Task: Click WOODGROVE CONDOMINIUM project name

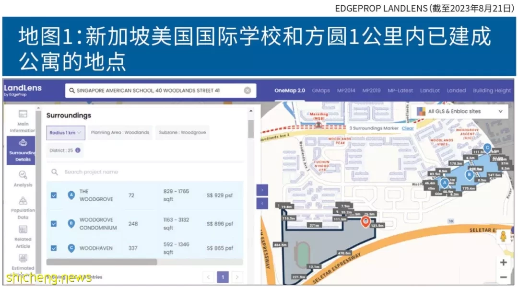Action: click(x=98, y=224)
